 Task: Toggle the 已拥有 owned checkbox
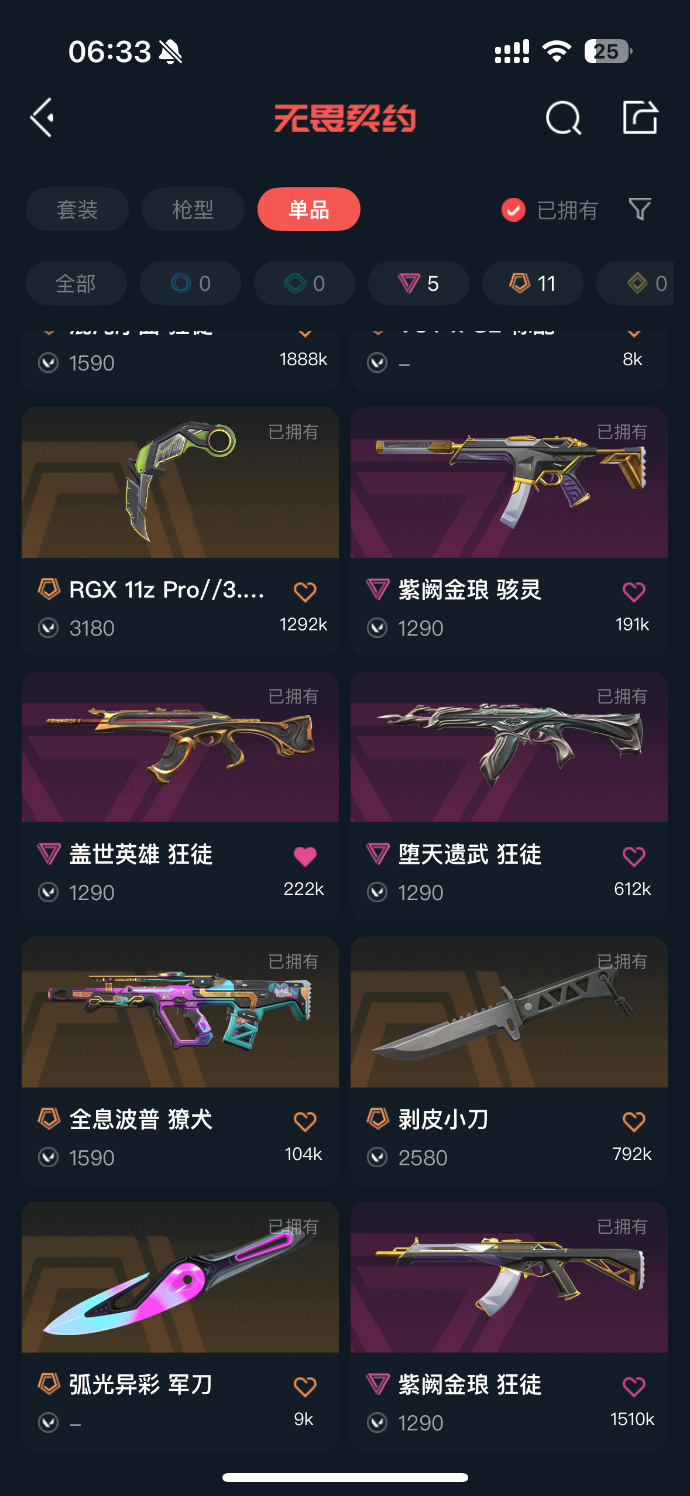tap(513, 210)
